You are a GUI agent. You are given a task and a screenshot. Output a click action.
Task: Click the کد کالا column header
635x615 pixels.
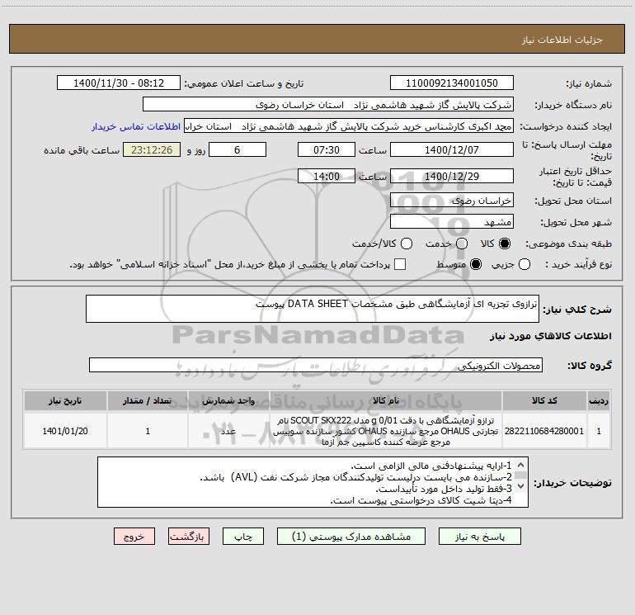click(x=544, y=400)
